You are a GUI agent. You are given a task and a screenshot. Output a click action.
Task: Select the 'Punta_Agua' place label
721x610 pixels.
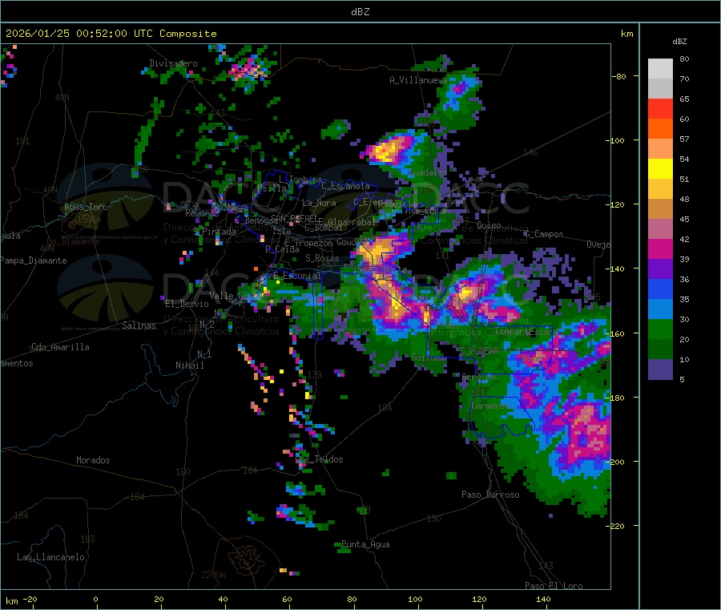point(365,545)
